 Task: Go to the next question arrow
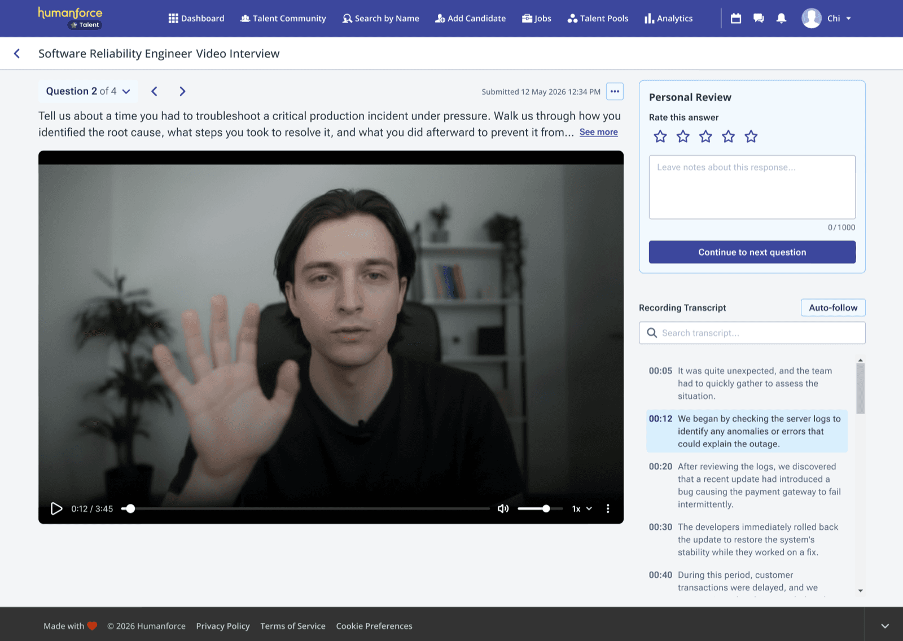pos(182,91)
